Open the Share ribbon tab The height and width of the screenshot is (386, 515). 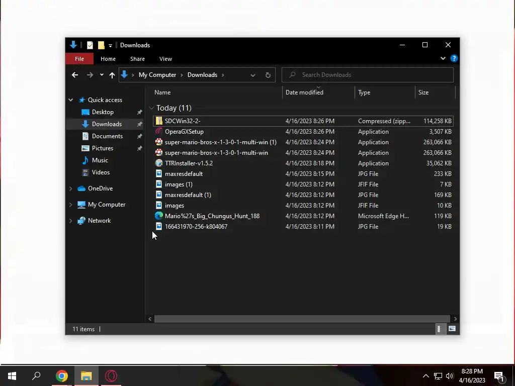click(137, 59)
